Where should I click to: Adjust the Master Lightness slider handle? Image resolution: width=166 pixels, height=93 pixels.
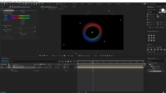pyautogui.click(x=20, y=33)
